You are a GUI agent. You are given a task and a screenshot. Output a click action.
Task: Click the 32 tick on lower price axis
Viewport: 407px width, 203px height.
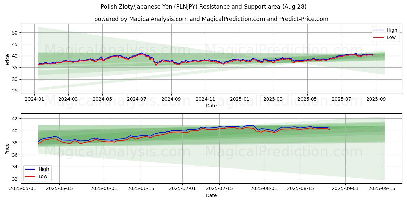pos(15,179)
